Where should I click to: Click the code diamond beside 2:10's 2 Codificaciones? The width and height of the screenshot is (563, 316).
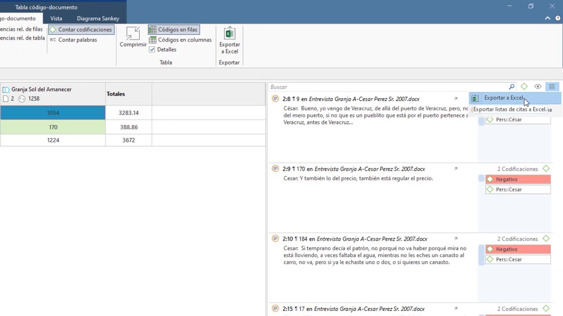546,239
